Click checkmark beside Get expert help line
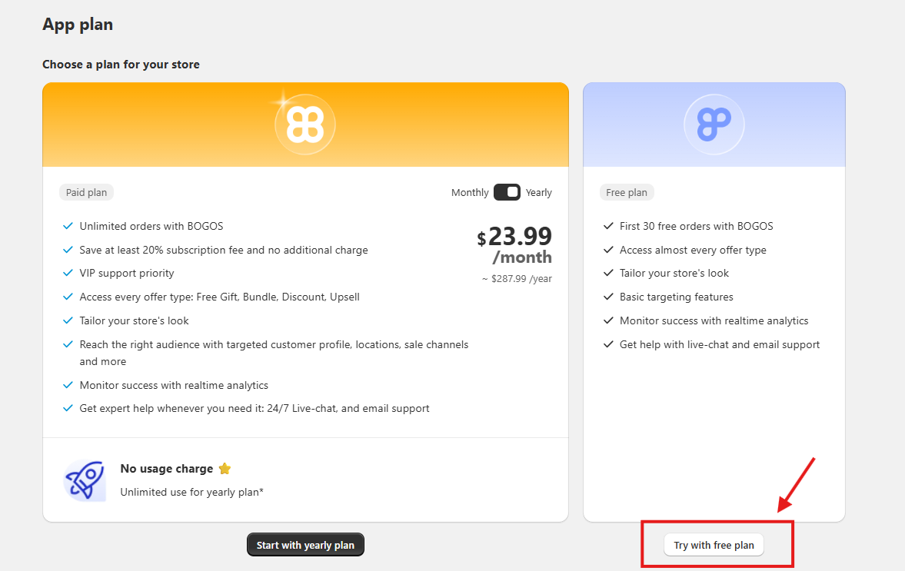Viewport: 905px width, 571px height. pyautogui.click(x=68, y=408)
